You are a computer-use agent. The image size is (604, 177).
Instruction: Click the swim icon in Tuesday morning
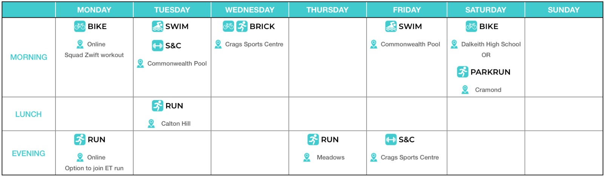coord(157,26)
